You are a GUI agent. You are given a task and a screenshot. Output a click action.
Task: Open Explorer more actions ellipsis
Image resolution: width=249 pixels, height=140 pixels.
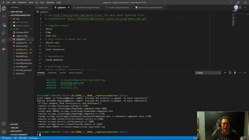pyautogui.click(x=30, y=7)
